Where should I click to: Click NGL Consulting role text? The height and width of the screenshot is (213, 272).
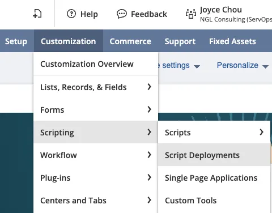(x=236, y=19)
